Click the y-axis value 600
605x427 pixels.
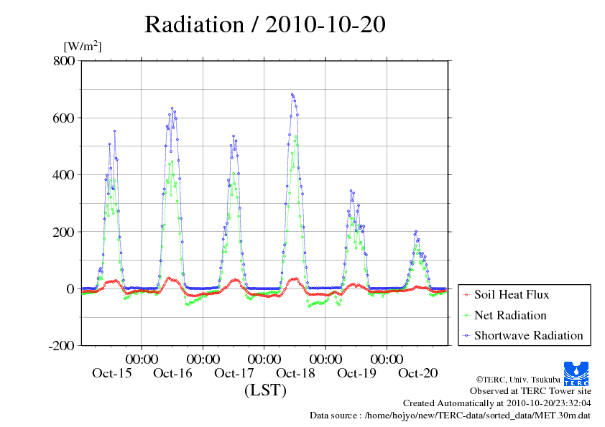[64, 118]
